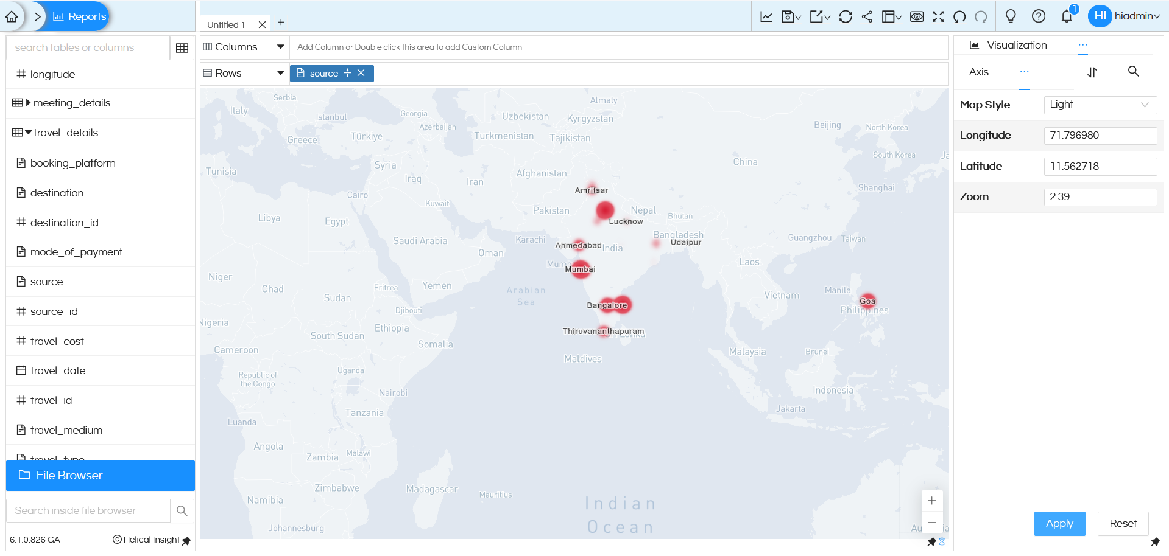The image size is (1169, 556).
Task: Apply the map settings
Action: click(1059, 523)
